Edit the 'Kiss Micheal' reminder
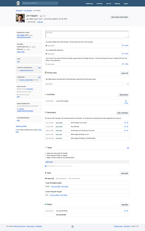 [125, 127]
